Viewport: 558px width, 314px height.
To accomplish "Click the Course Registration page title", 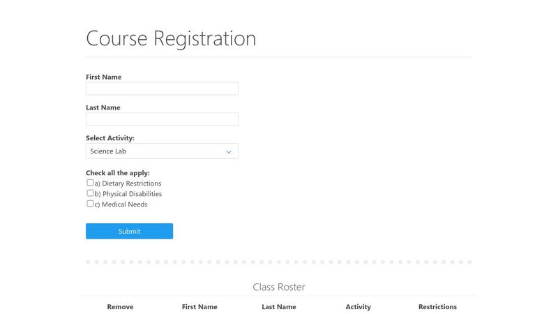I will [171, 38].
